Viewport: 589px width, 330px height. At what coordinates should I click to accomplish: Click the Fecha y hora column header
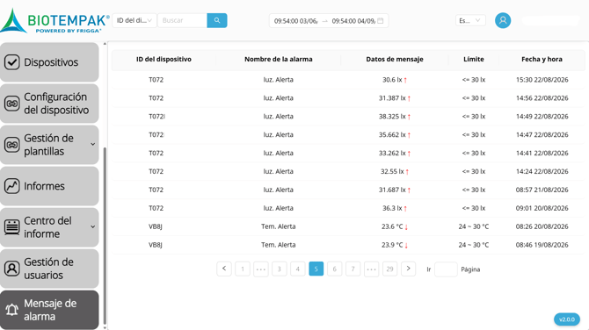[x=542, y=60]
